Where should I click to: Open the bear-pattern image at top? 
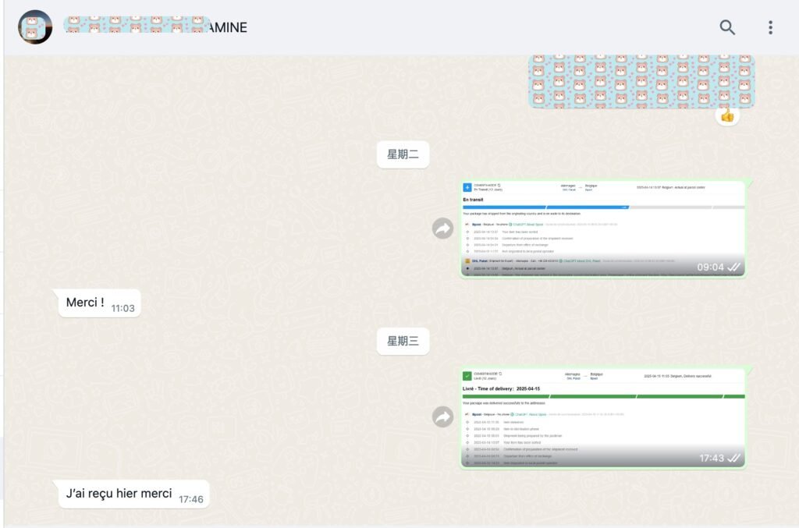[x=641, y=82]
